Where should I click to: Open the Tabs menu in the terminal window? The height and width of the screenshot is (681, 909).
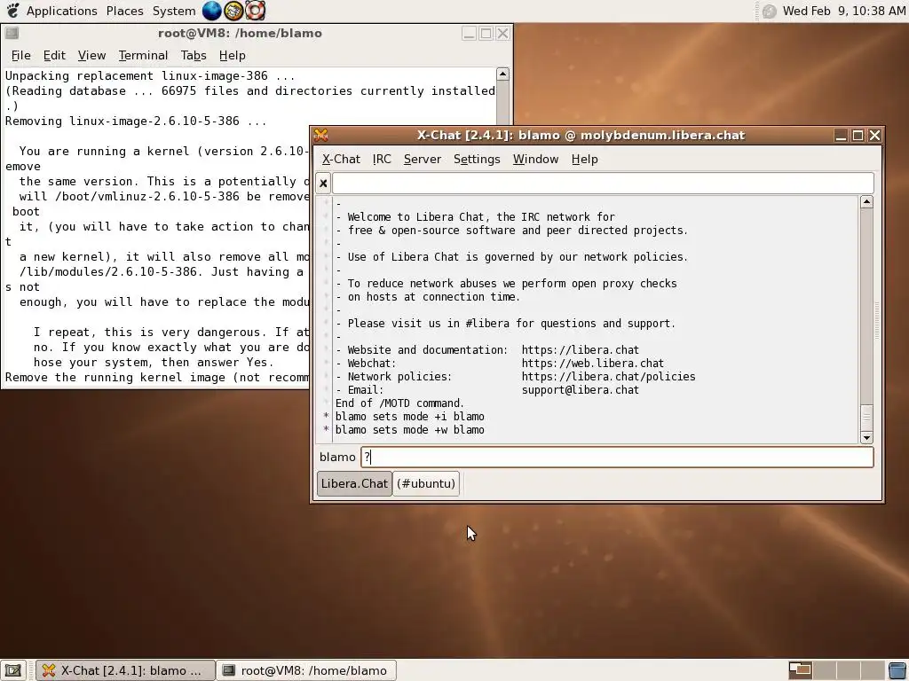(193, 56)
